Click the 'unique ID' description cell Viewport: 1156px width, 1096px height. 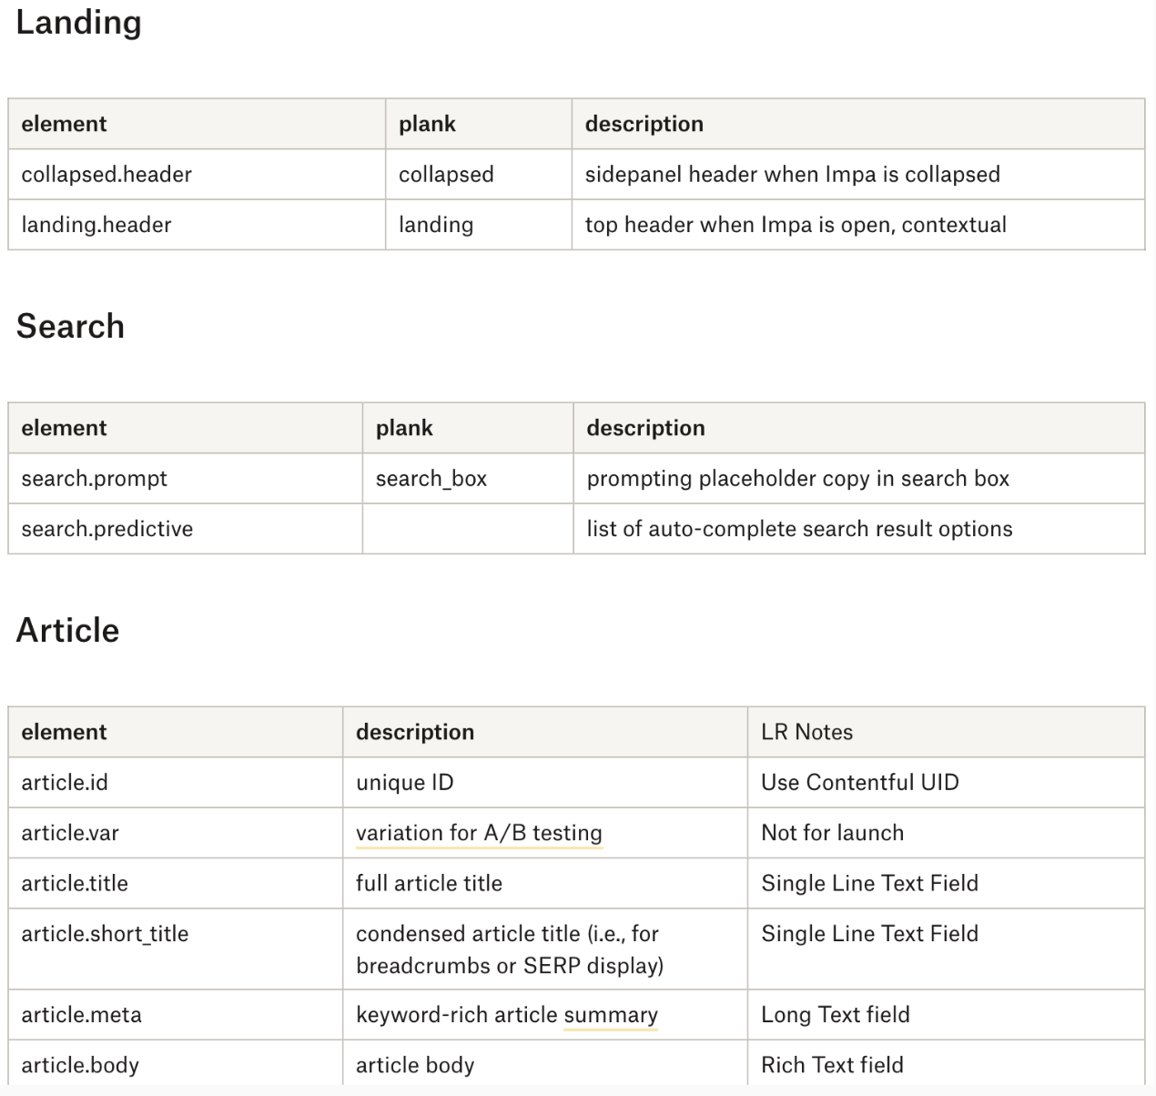(545, 783)
